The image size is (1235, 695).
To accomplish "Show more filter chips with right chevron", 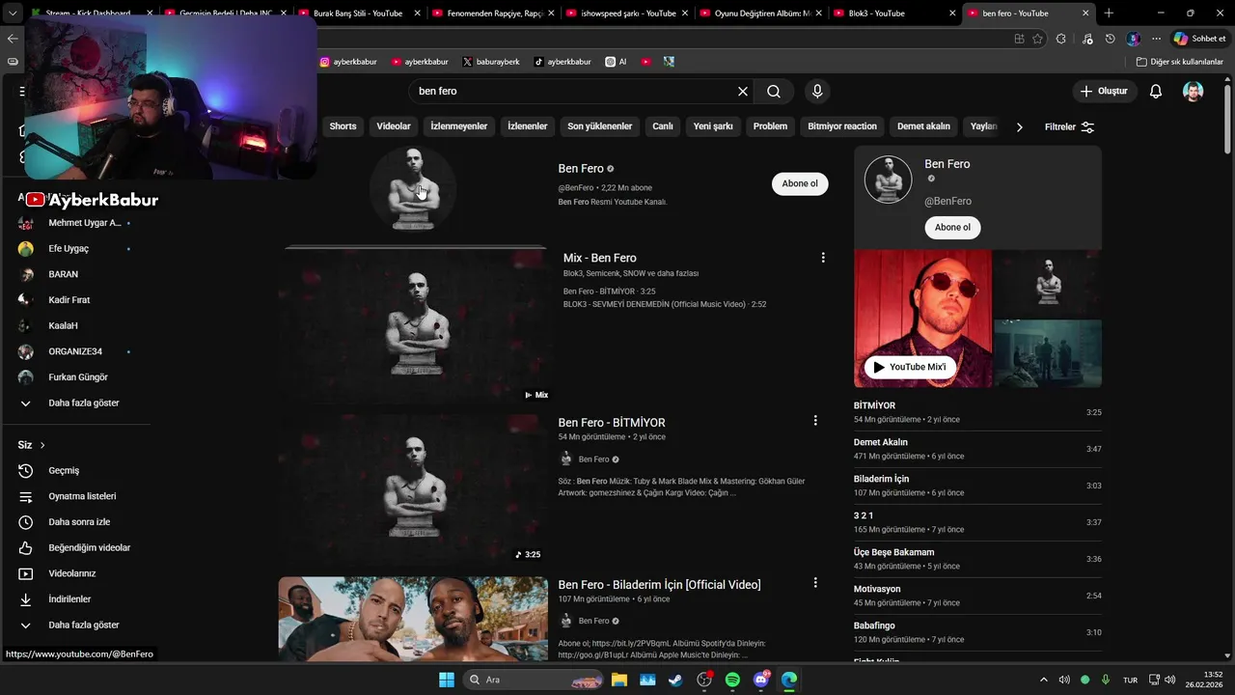I will click(1019, 126).
